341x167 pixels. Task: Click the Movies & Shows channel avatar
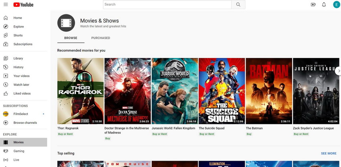[66, 23]
